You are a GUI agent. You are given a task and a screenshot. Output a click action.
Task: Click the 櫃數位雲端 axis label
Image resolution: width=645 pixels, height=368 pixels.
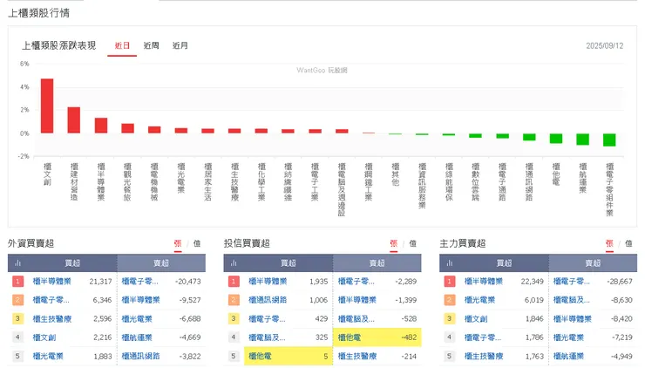pos(476,181)
